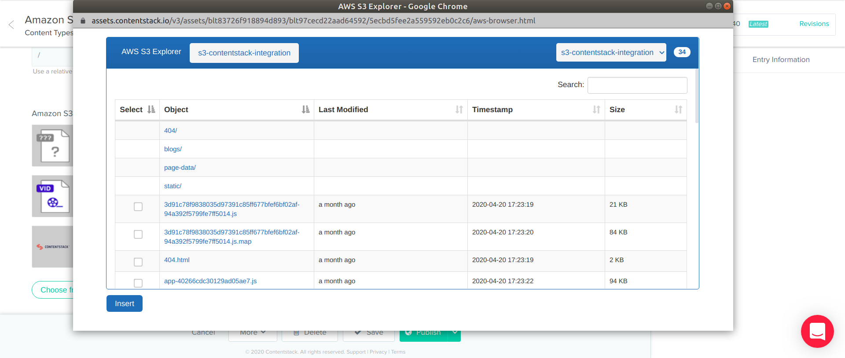Check the box for the .js.map file
845x358 pixels.
pyautogui.click(x=138, y=234)
